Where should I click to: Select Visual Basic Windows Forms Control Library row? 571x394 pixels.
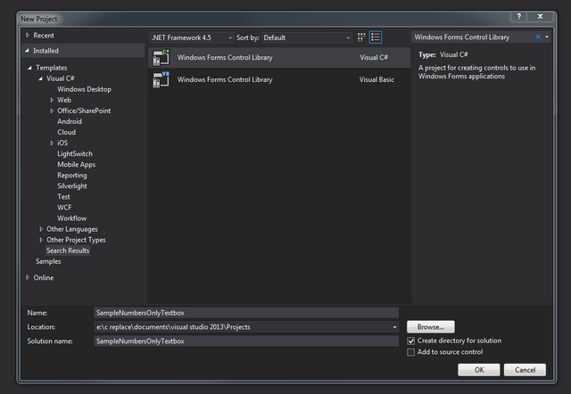[279, 79]
